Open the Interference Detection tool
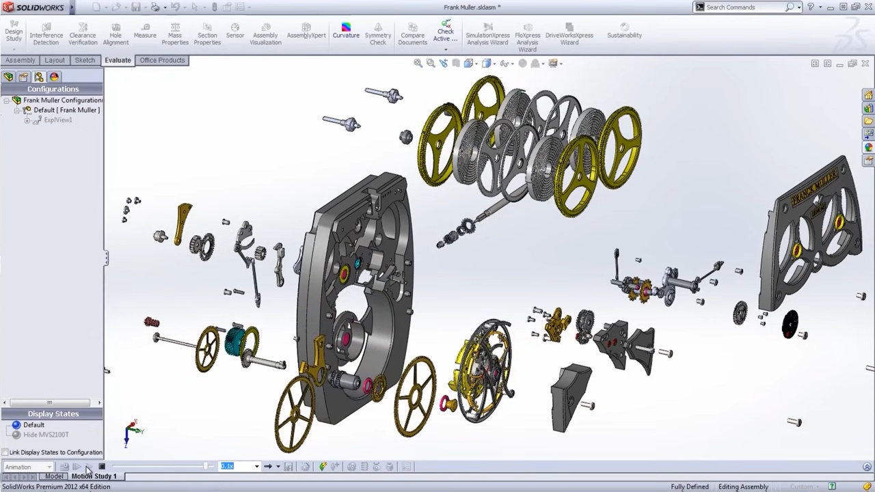The height and width of the screenshot is (492, 875). [x=46, y=34]
